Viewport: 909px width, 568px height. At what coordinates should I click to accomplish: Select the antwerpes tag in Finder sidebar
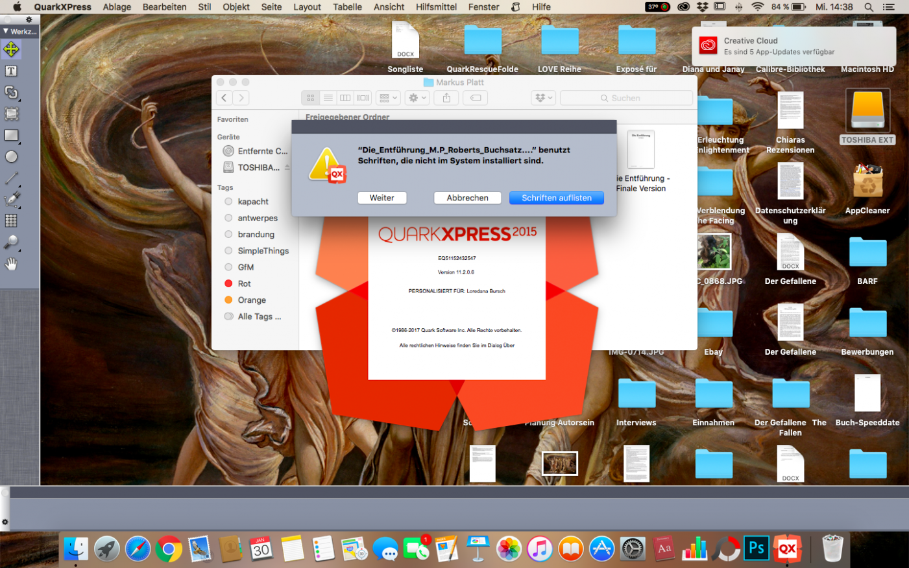251,218
